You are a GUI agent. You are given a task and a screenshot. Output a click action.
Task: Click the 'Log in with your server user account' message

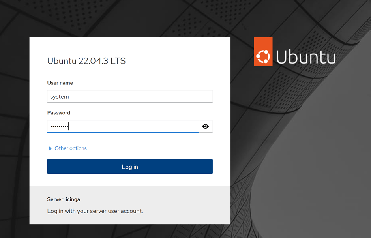coord(95,211)
